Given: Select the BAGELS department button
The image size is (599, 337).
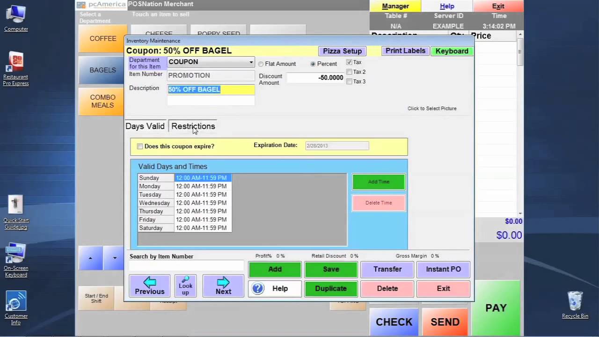Looking at the screenshot, I should tap(102, 70).
